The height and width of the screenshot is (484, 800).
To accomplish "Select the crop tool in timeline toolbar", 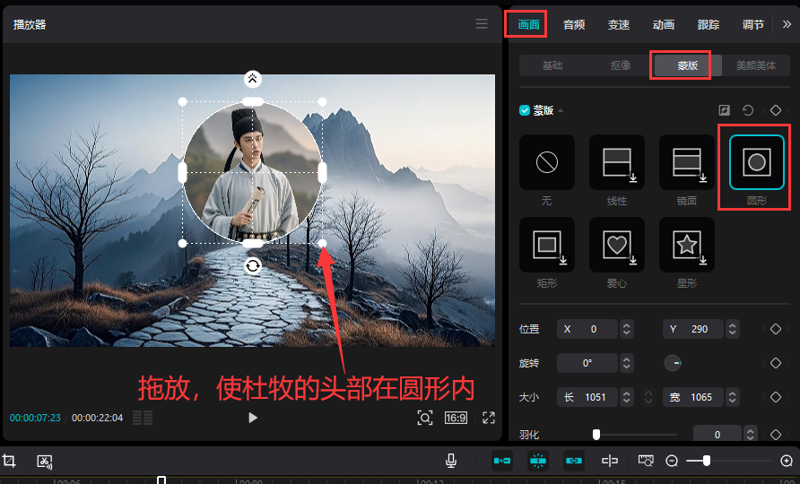I will click(x=9, y=461).
